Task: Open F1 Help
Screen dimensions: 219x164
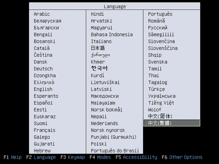Action: (x=12, y=157)
